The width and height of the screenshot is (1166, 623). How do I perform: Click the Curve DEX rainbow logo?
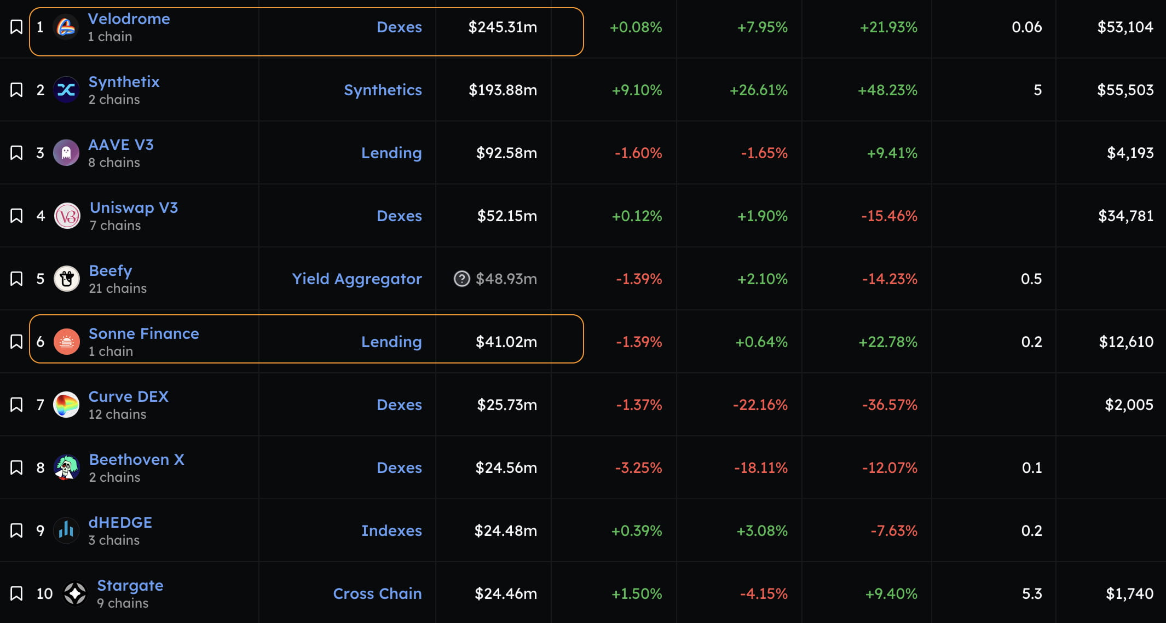tap(66, 405)
